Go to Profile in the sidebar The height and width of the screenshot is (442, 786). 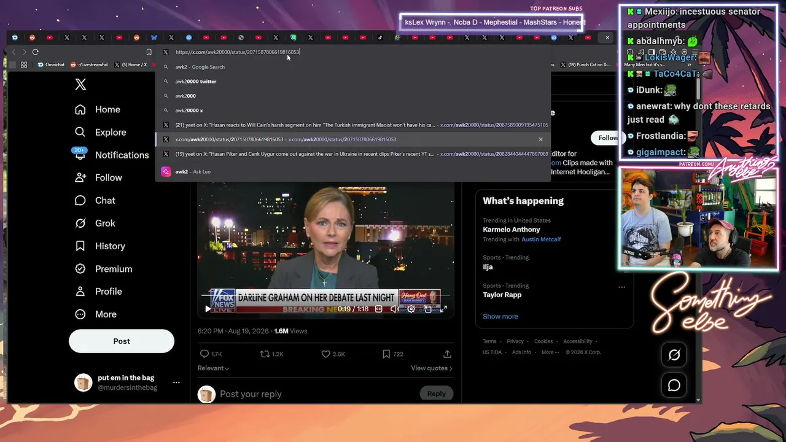[x=98, y=291]
